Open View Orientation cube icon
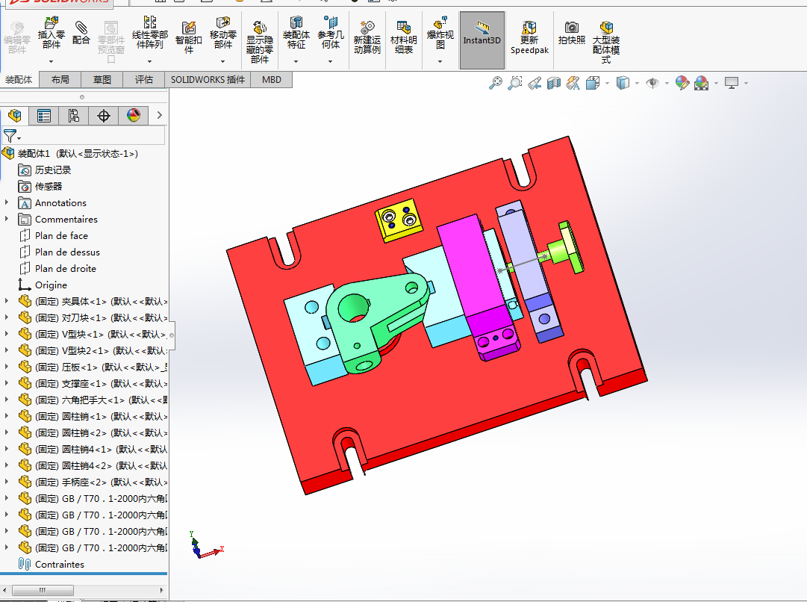 [x=593, y=83]
